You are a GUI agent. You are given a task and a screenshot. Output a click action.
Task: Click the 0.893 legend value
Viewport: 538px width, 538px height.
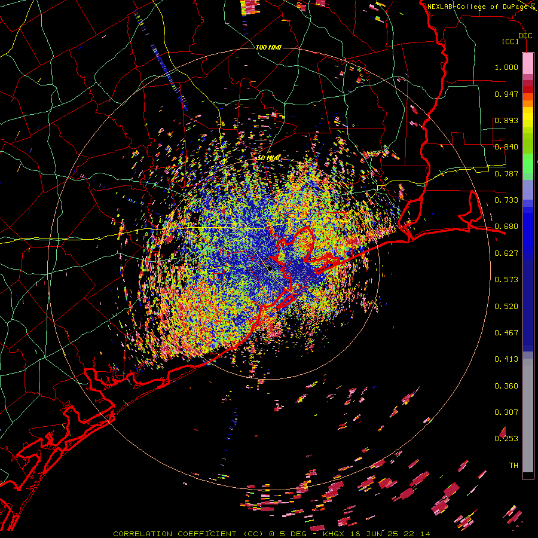click(506, 120)
